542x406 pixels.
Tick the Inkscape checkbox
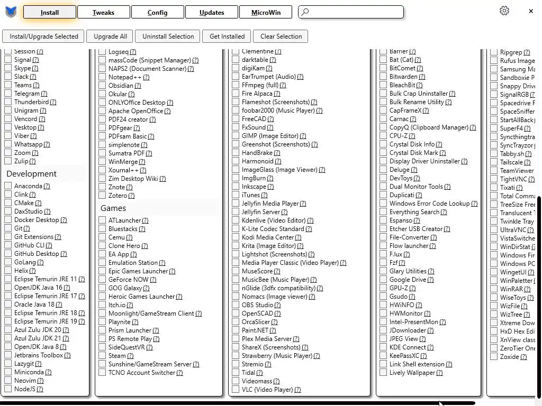[236, 187]
